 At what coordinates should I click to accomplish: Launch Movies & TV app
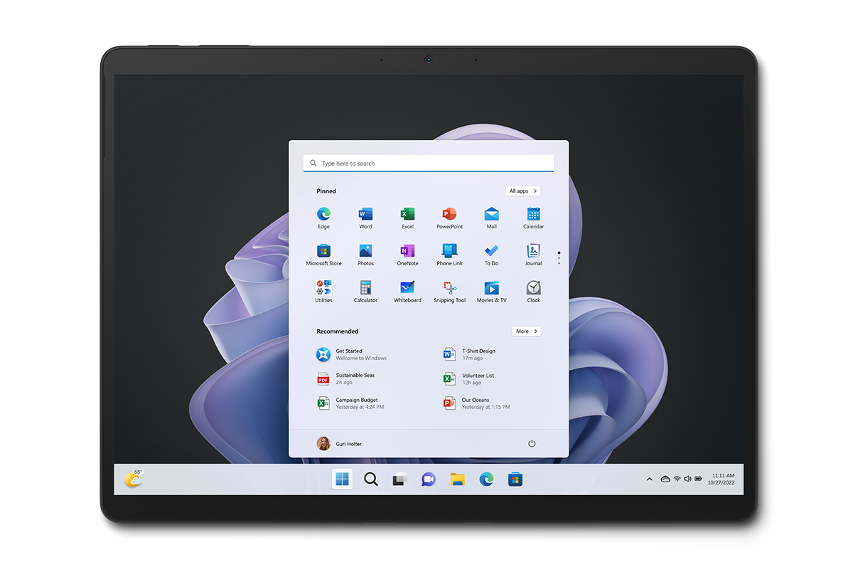click(491, 288)
